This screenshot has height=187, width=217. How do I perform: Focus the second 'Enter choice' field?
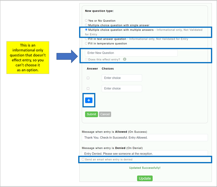tap(122, 89)
